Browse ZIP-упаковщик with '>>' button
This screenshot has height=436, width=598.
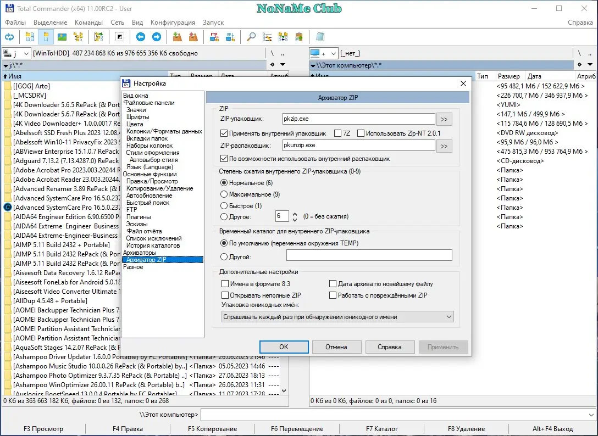tap(444, 119)
